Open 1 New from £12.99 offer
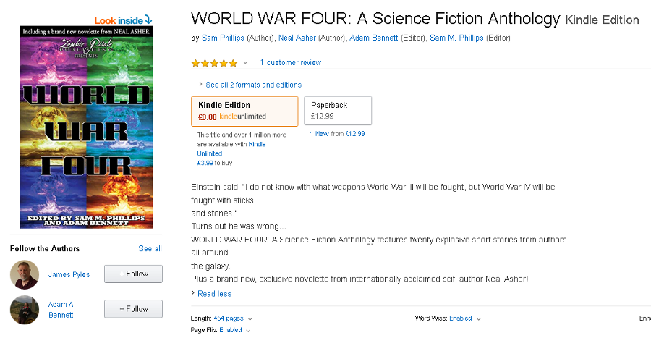Screen dimensions: 651x338 tap(337, 134)
